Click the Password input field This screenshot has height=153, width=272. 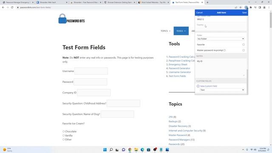pos(91,82)
